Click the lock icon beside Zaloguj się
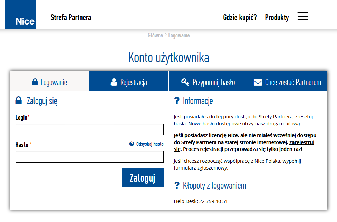This screenshot has width=337, height=222. coord(19,100)
